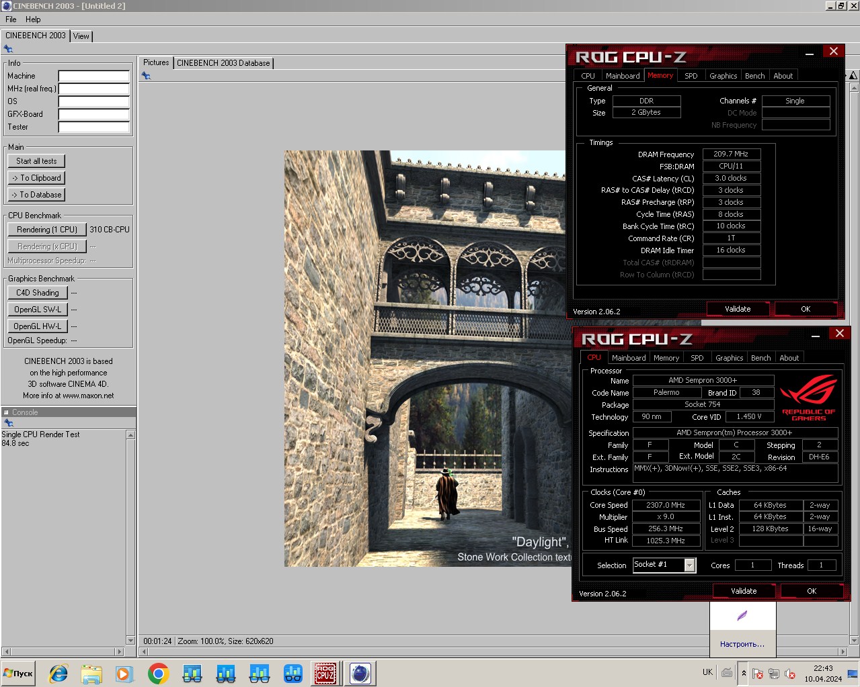This screenshot has height=687, width=860.
Task: Switch to the View tab in CINEBENCH
Action: pyautogui.click(x=81, y=36)
